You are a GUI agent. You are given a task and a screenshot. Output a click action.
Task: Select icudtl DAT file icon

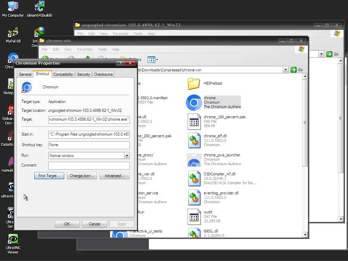194,216
